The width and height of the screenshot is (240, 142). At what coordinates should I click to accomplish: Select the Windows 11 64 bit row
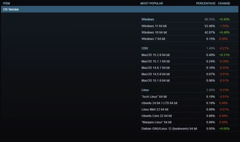coord(189,26)
